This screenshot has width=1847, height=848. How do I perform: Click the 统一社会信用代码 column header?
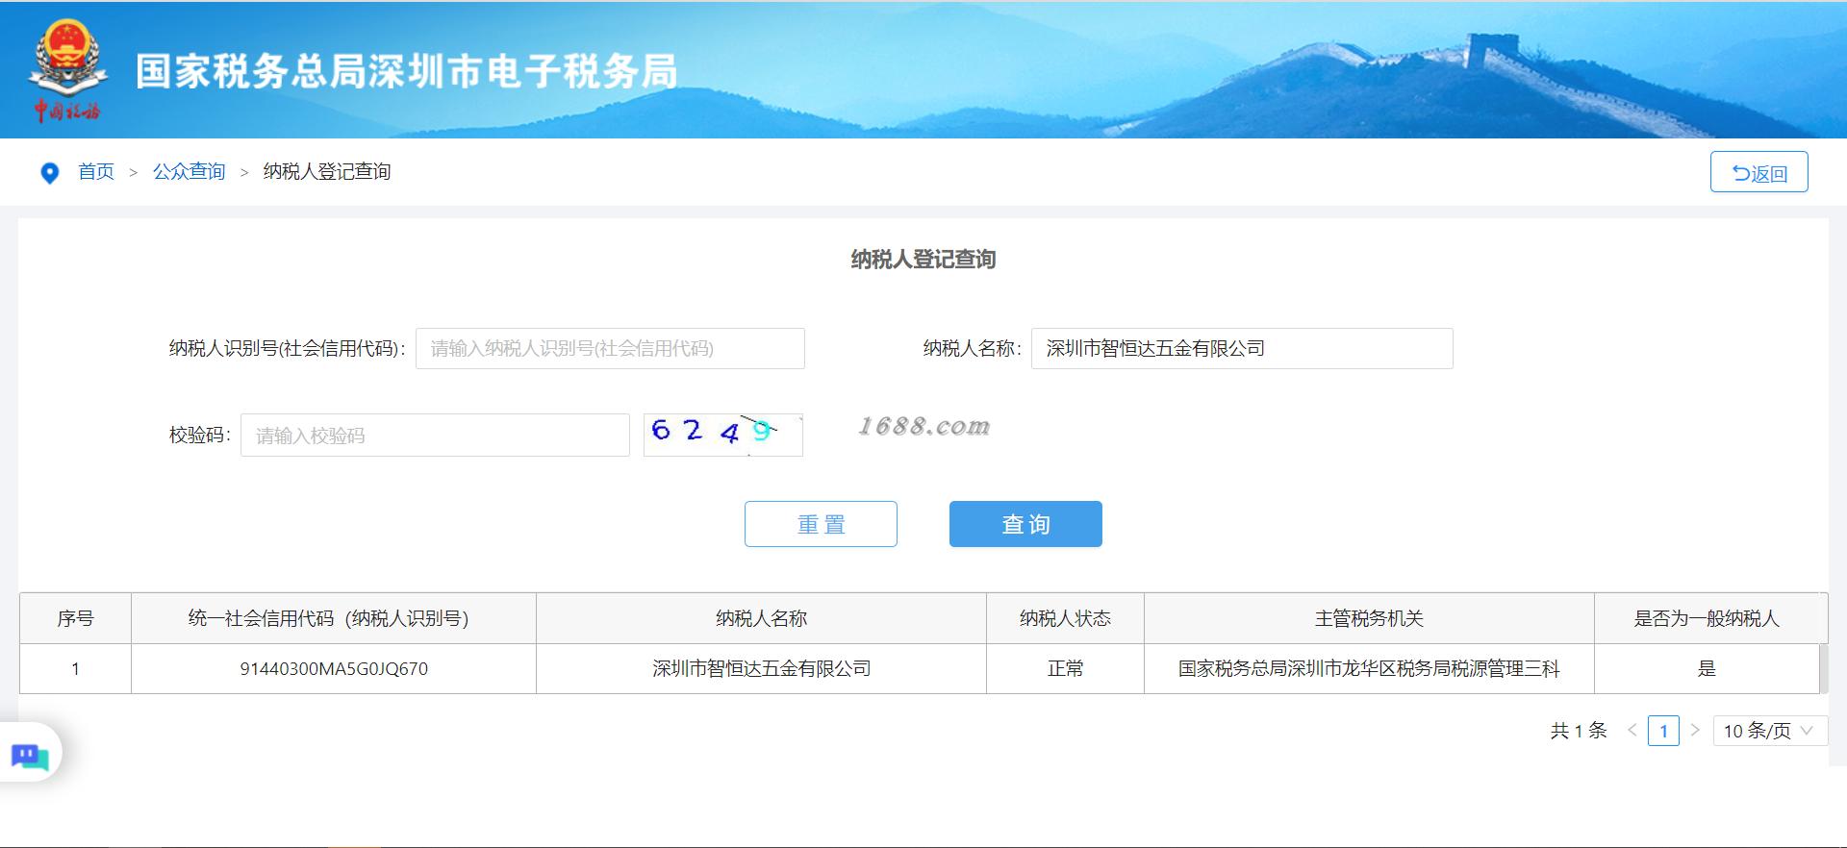333,618
